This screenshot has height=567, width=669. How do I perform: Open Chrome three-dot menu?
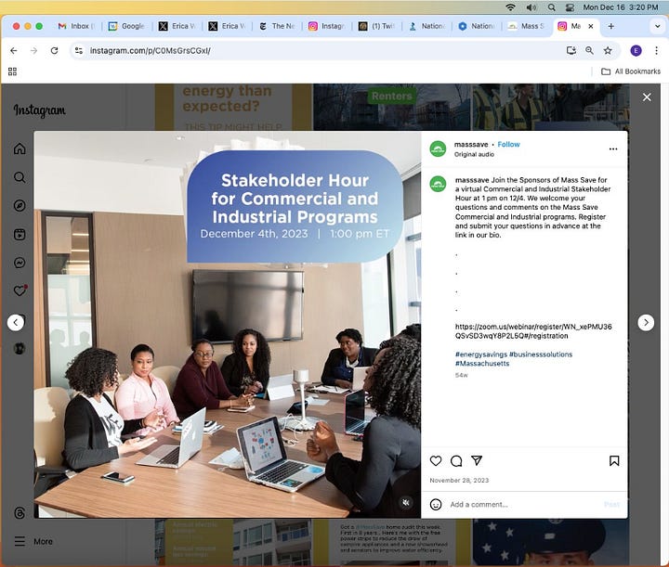(656, 51)
